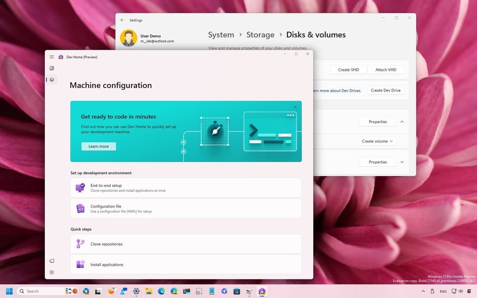Viewport: 477px width, 298px height.
Task: Open the Dashboard from the Dev Home sidebar
Action: coord(52,68)
